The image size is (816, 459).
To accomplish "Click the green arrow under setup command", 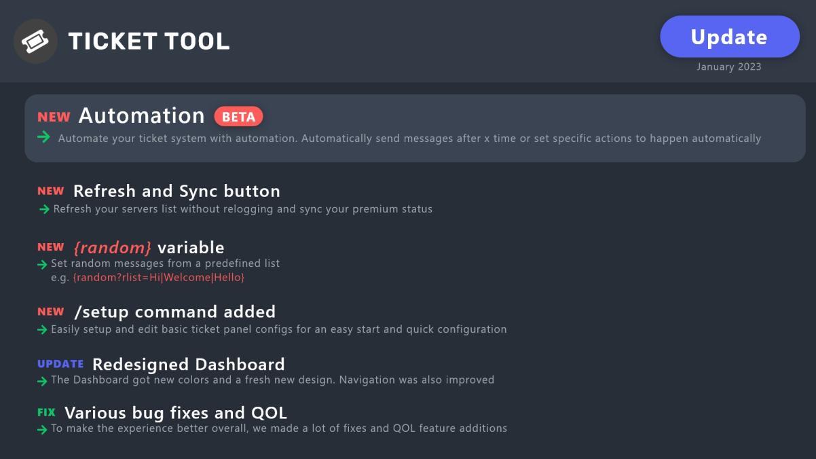I will tap(42, 330).
